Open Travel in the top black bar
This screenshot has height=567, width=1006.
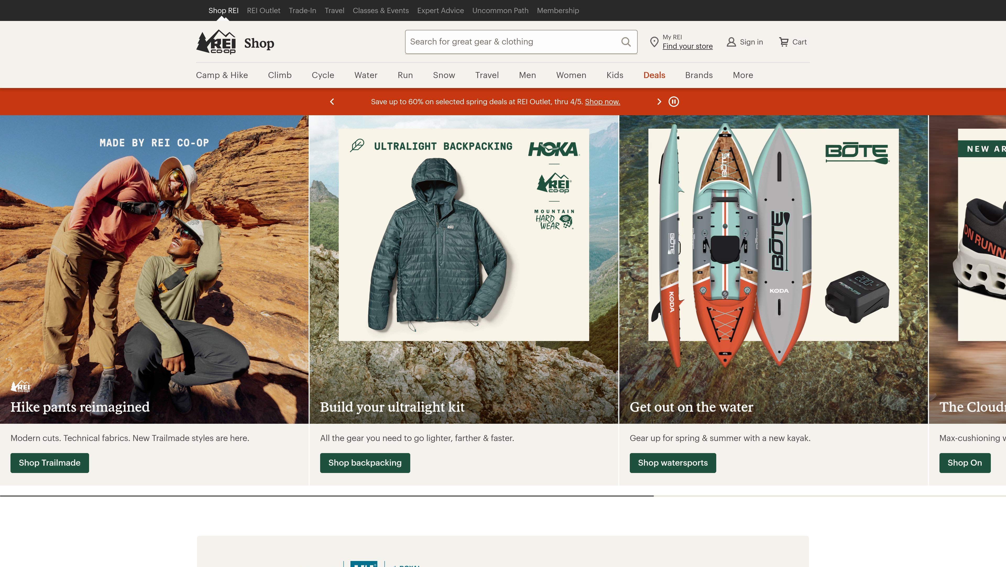[x=334, y=10]
